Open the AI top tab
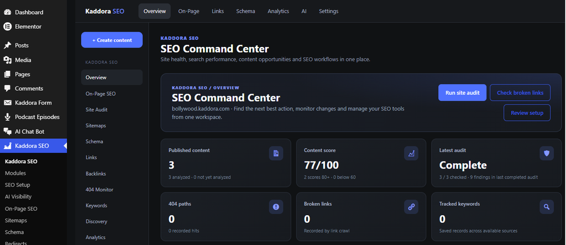 [304, 11]
